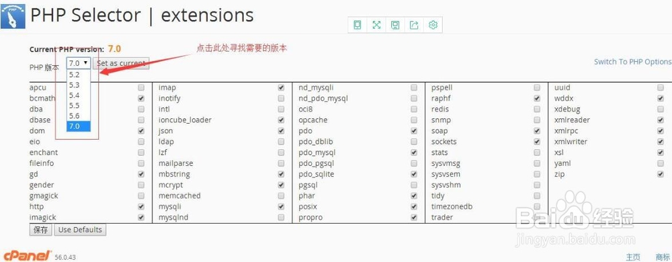Open the PHP version dropdown showing 7.0

click(x=79, y=63)
